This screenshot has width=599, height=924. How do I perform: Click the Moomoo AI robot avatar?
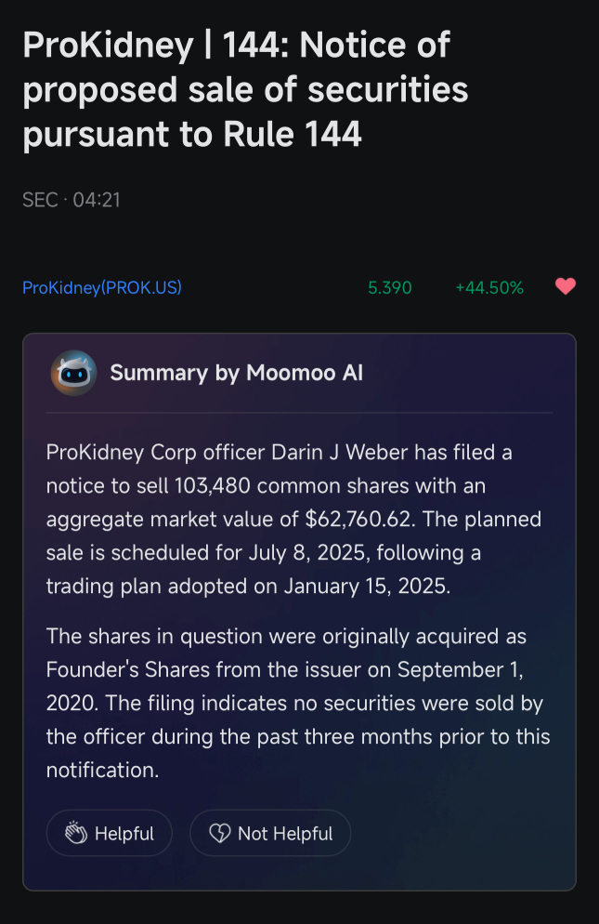73,373
